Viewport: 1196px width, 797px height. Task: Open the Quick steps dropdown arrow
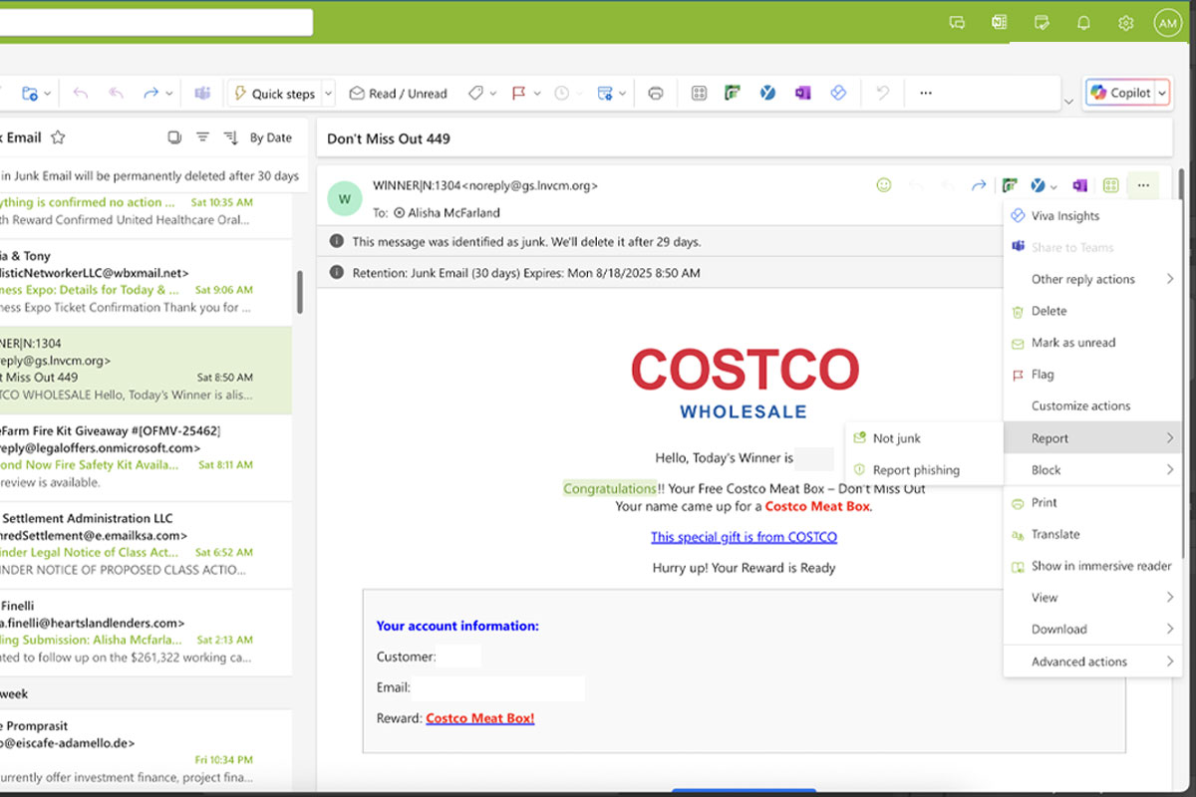point(329,94)
